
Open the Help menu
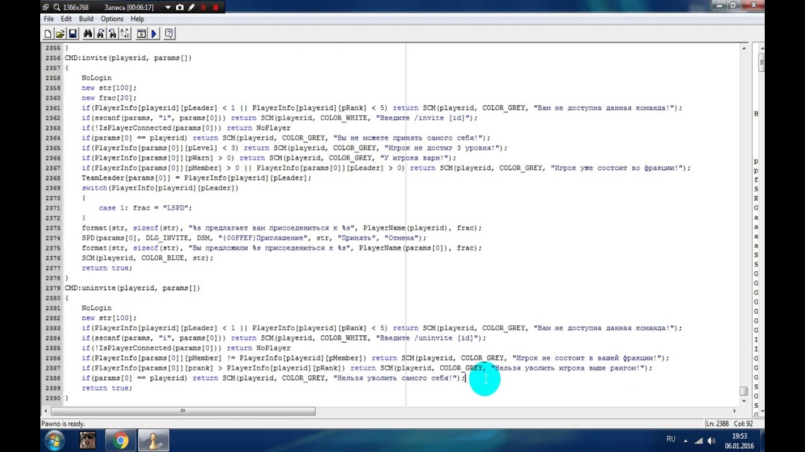pos(137,19)
